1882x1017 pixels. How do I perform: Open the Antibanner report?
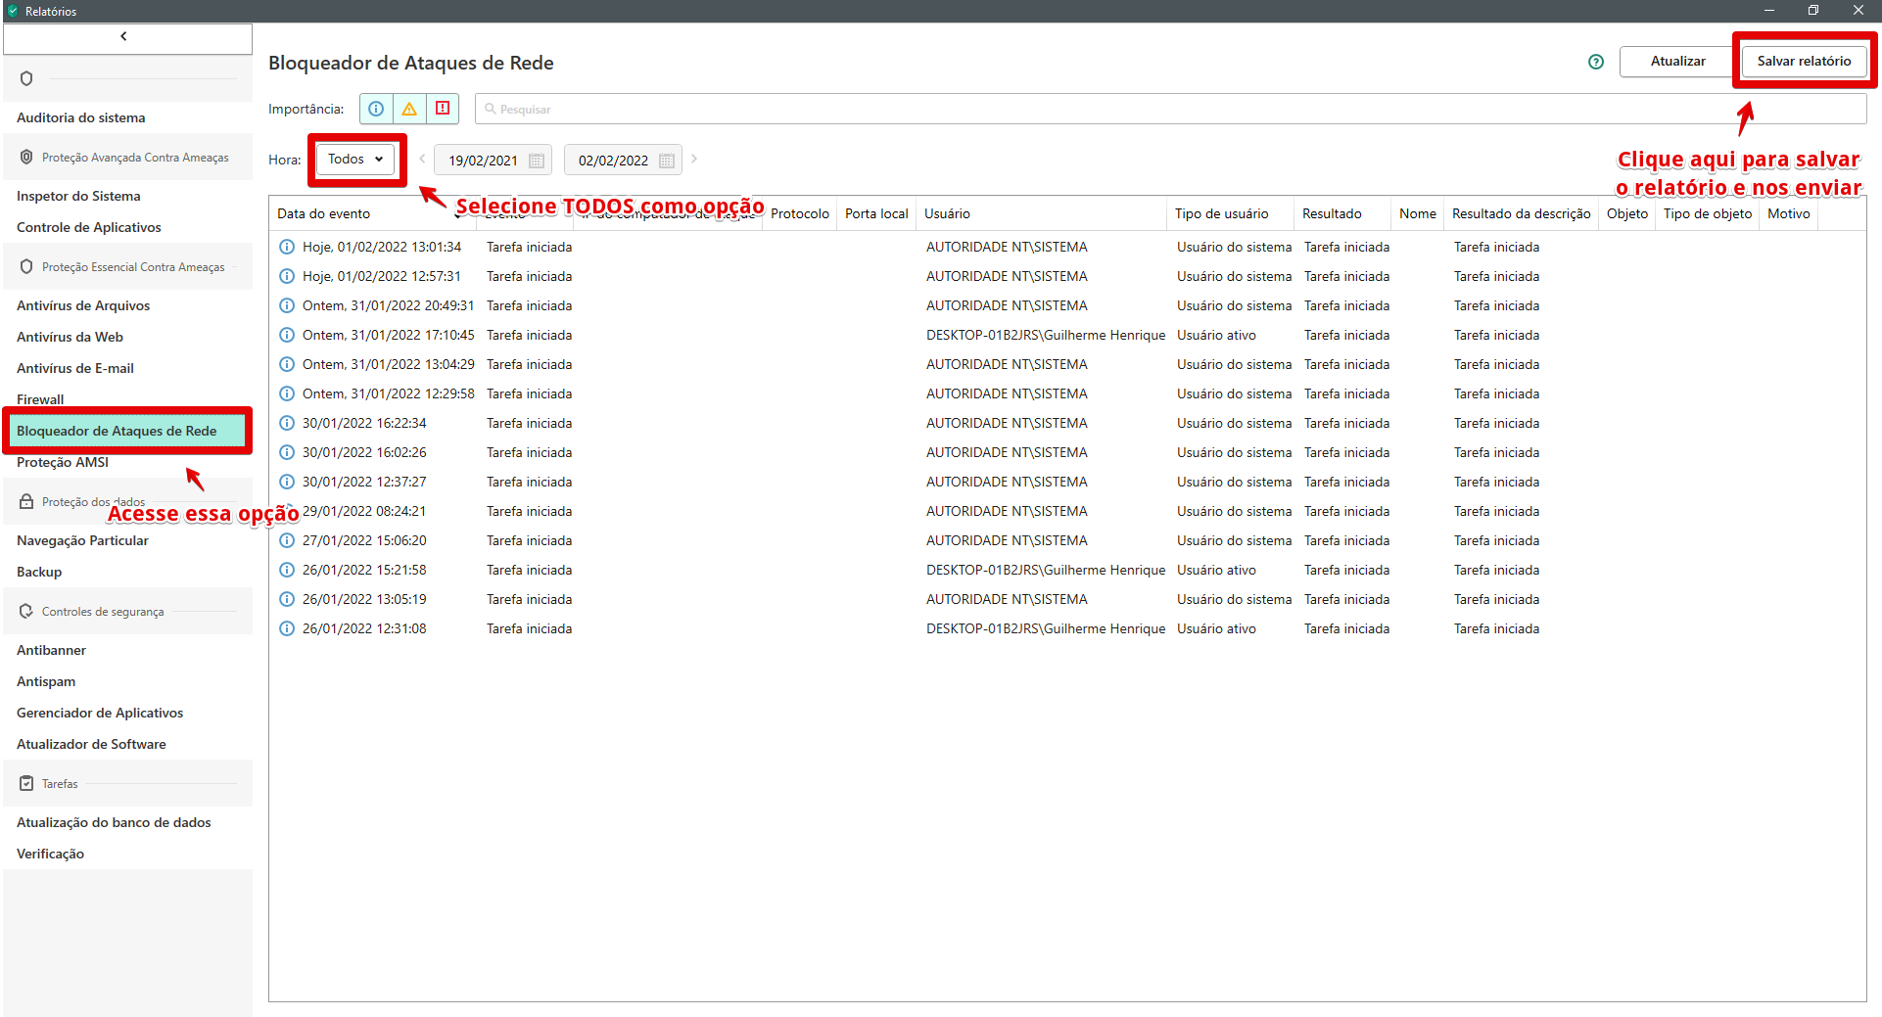[x=51, y=650]
